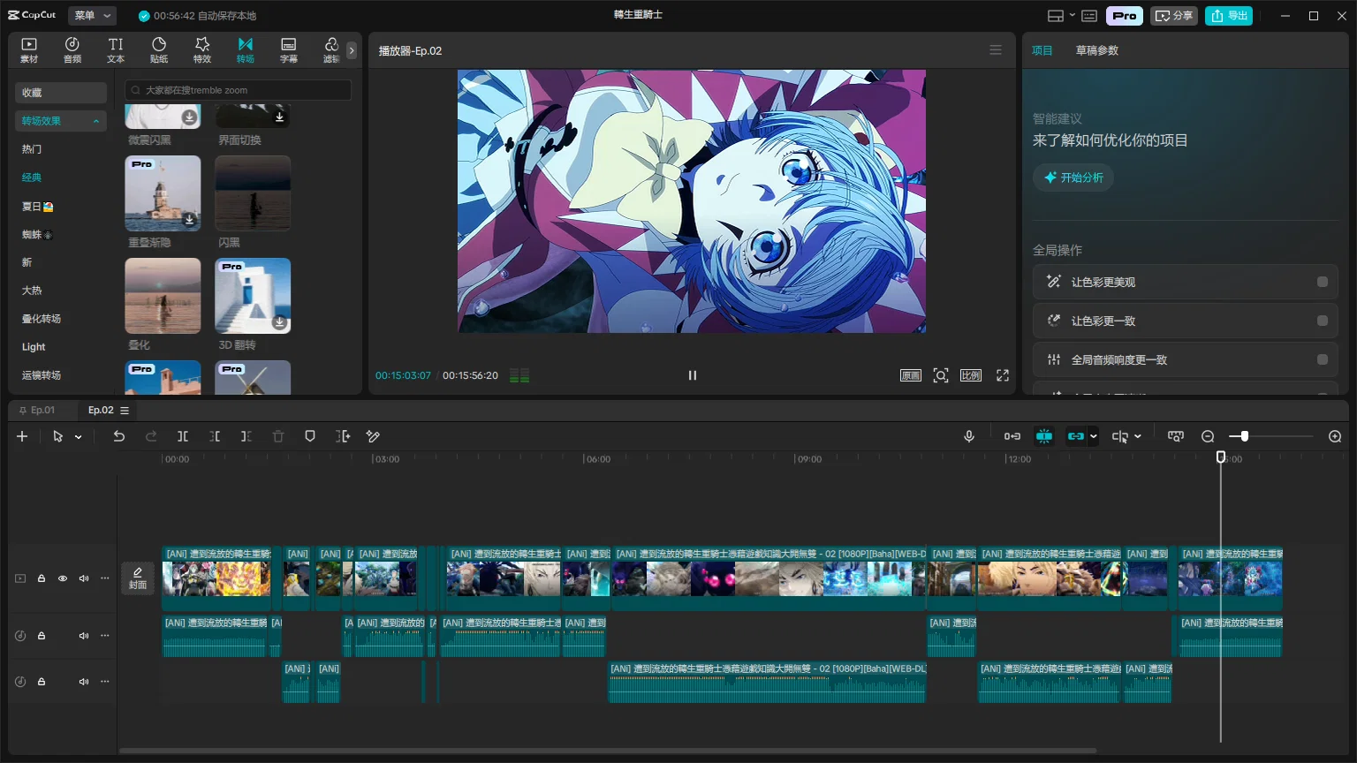Open the 素材 media panel

(x=29, y=50)
